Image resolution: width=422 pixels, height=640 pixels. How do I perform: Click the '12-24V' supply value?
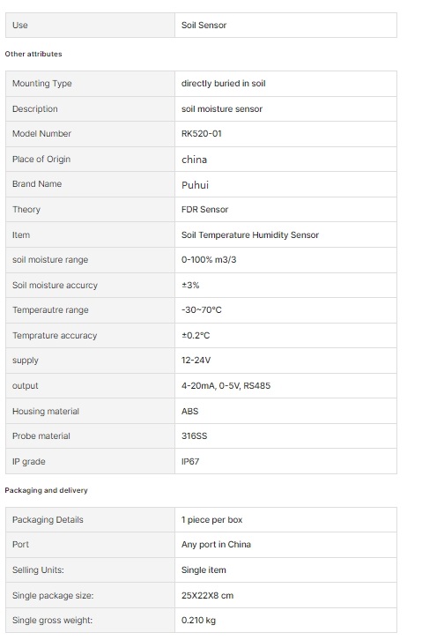coord(196,361)
